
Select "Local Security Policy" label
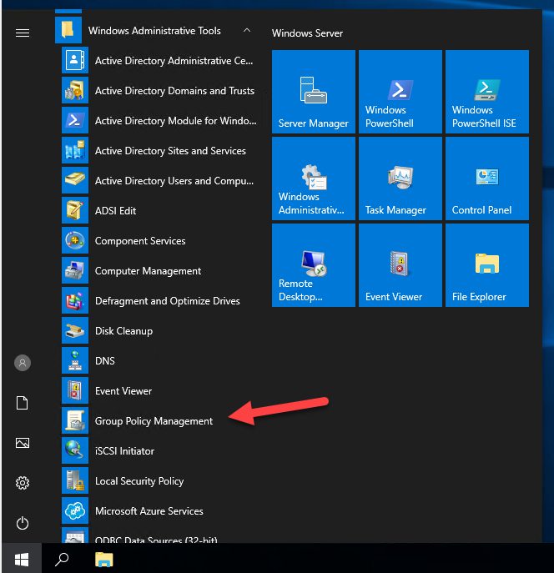pos(139,481)
